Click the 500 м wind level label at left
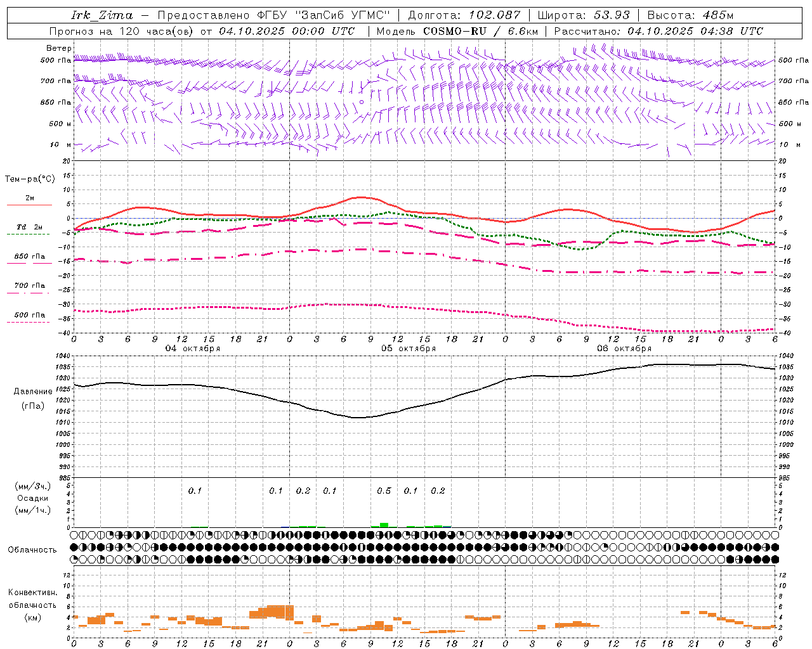Screen dimensions: 812x649 (60, 124)
